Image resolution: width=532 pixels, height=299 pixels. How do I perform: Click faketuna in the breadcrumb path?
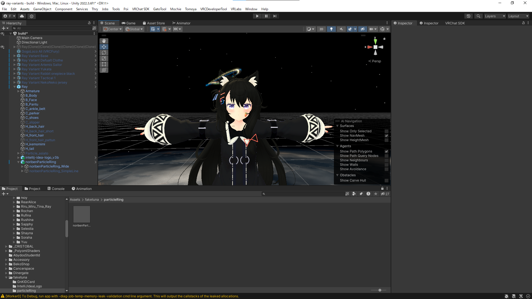[x=92, y=200]
